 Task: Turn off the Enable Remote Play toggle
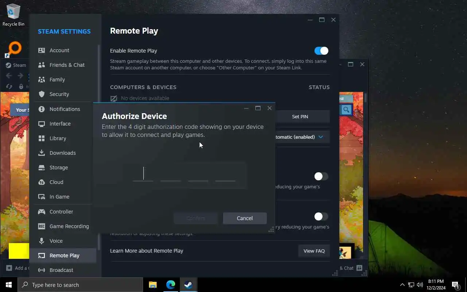point(321,51)
